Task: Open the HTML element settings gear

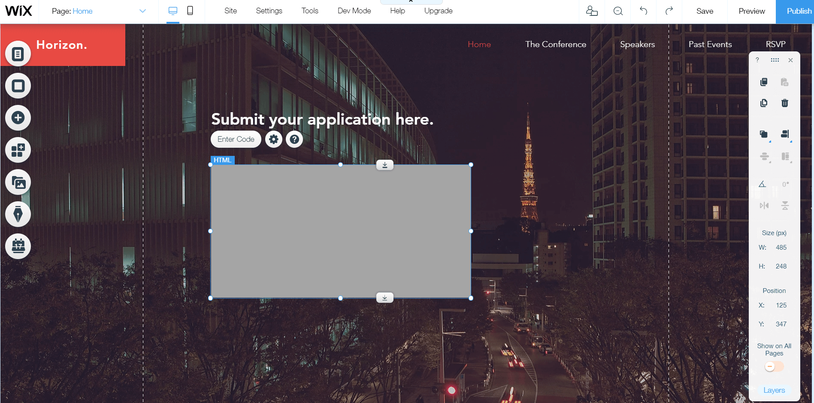Action: coord(274,139)
